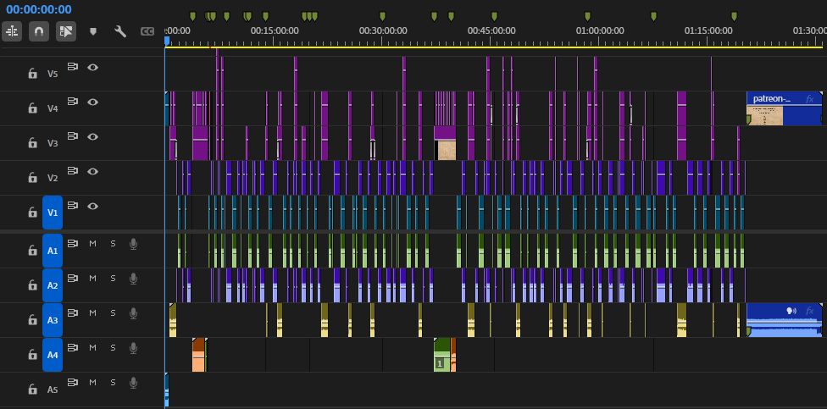
Task: Mute track A1 with M button
Action: [x=93, y=244]
